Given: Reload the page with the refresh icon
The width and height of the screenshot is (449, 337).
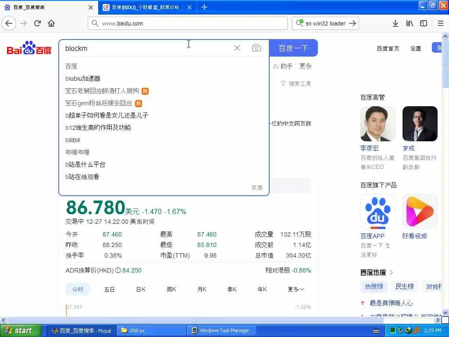Looking at the screenshot, I should [37, 23].
